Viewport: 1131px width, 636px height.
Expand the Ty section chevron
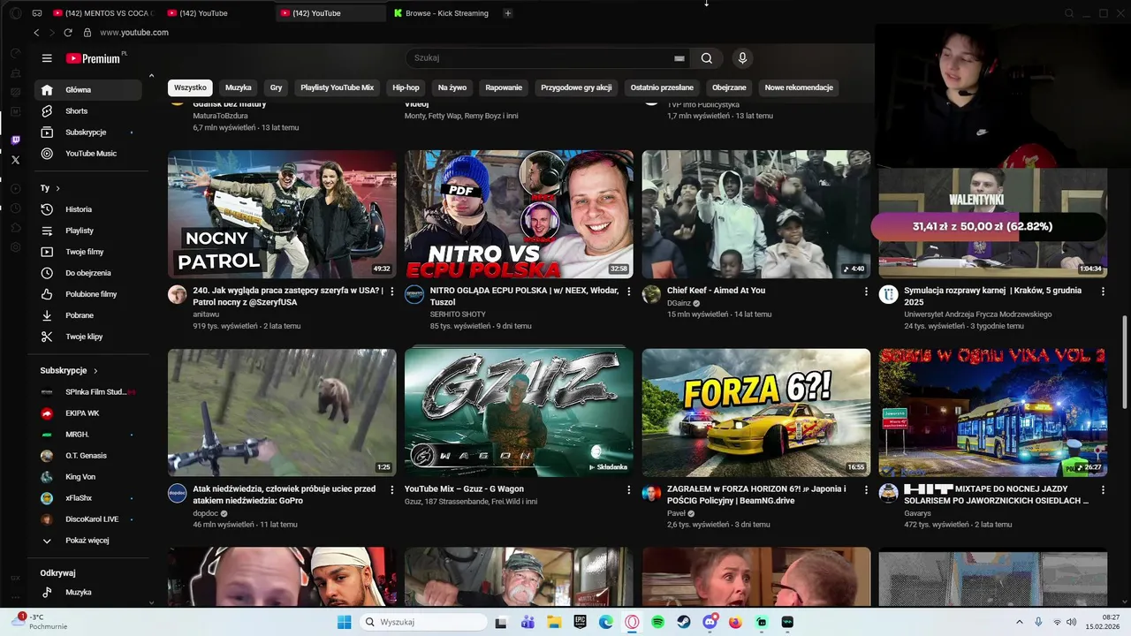58,188
